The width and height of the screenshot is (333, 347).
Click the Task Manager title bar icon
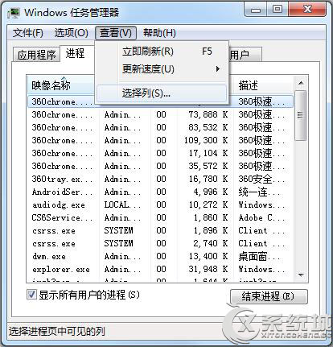click(x=14, y=13)
